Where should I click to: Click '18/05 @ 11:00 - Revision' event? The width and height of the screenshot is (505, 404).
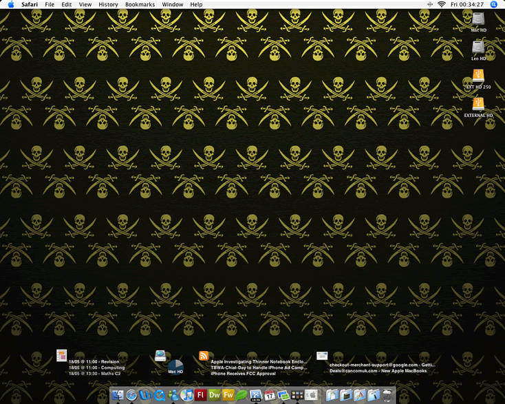click(x=94, y=362)
